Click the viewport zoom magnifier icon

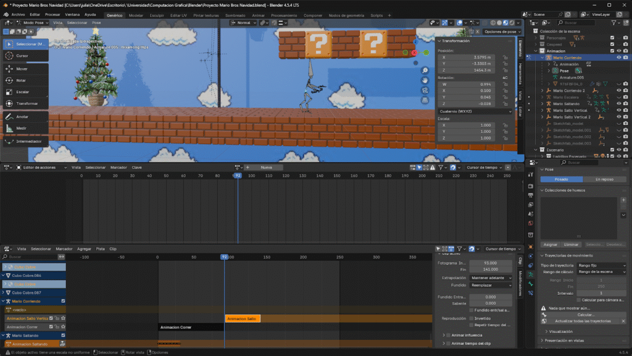(x=425, y=70)
